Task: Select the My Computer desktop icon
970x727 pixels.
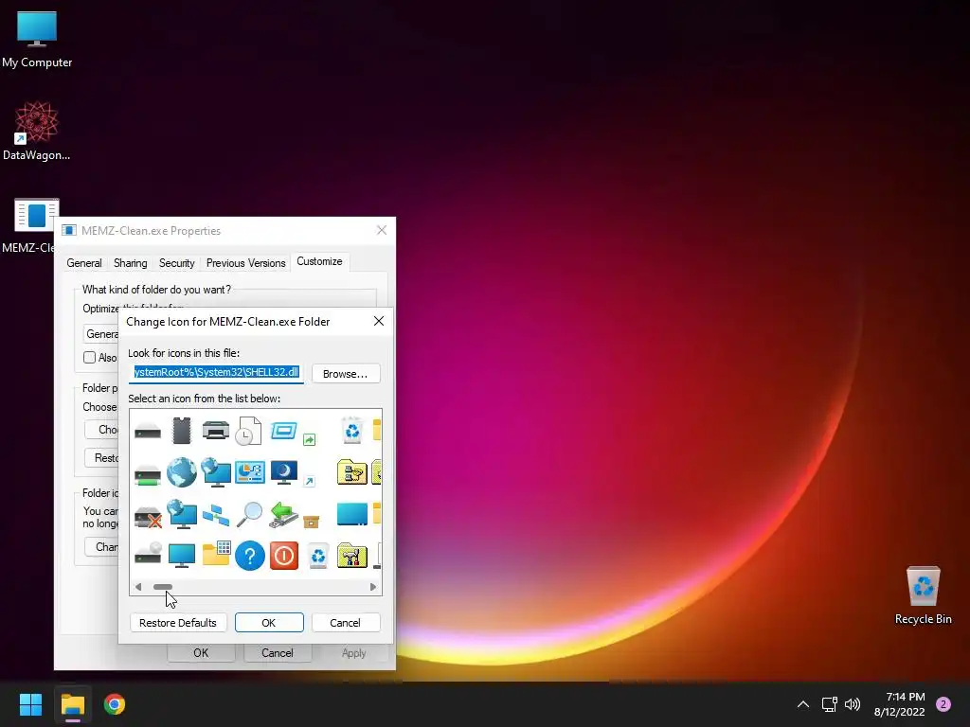Action: click(37, 40)
